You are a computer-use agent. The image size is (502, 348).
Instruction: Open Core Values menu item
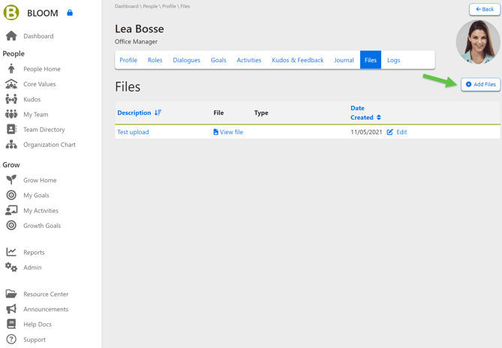(x=39, y=84)
